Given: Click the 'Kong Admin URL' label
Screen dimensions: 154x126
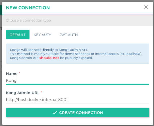Looking at the screenshot, I should pyautogui.click(x=22, y=92).
